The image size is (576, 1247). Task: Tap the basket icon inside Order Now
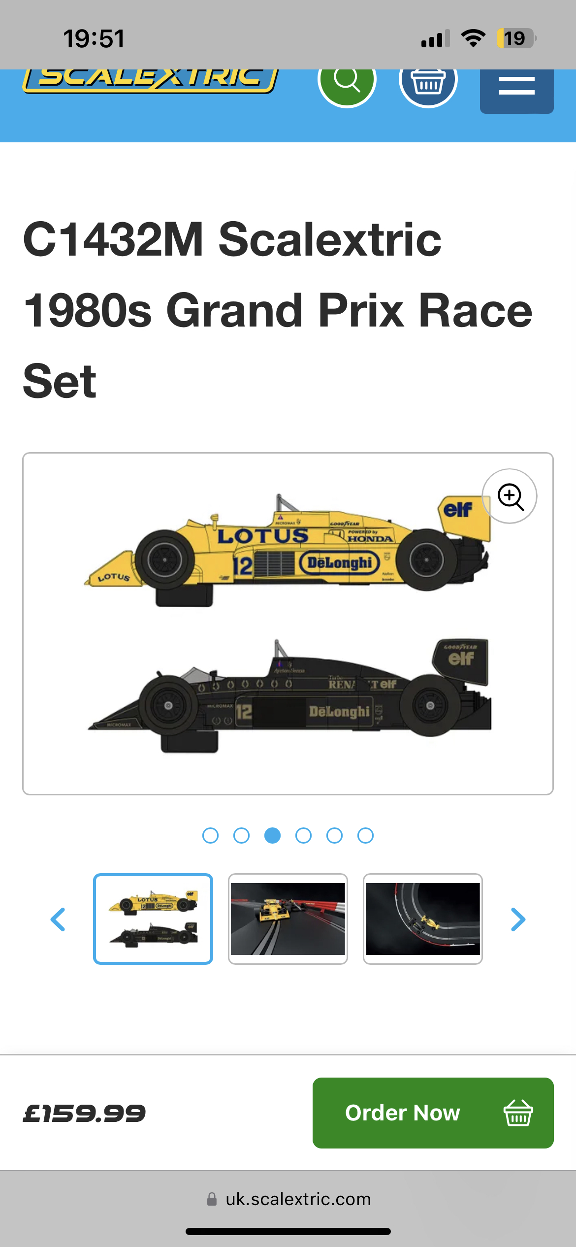coord(518,1113)
